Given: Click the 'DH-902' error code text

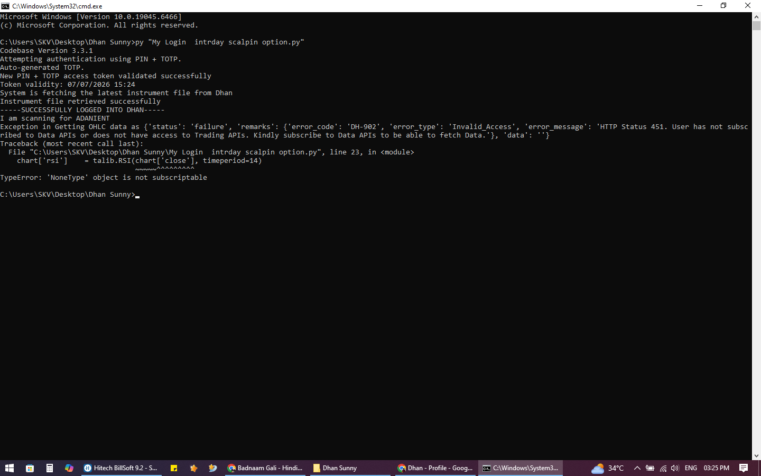Looking at the screenshot, I should point(364,127).
